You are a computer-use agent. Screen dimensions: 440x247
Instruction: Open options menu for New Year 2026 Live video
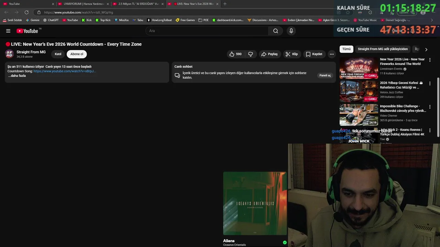(430, 60)
